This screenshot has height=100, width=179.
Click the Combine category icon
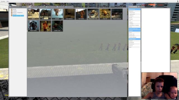coord(12,11)
